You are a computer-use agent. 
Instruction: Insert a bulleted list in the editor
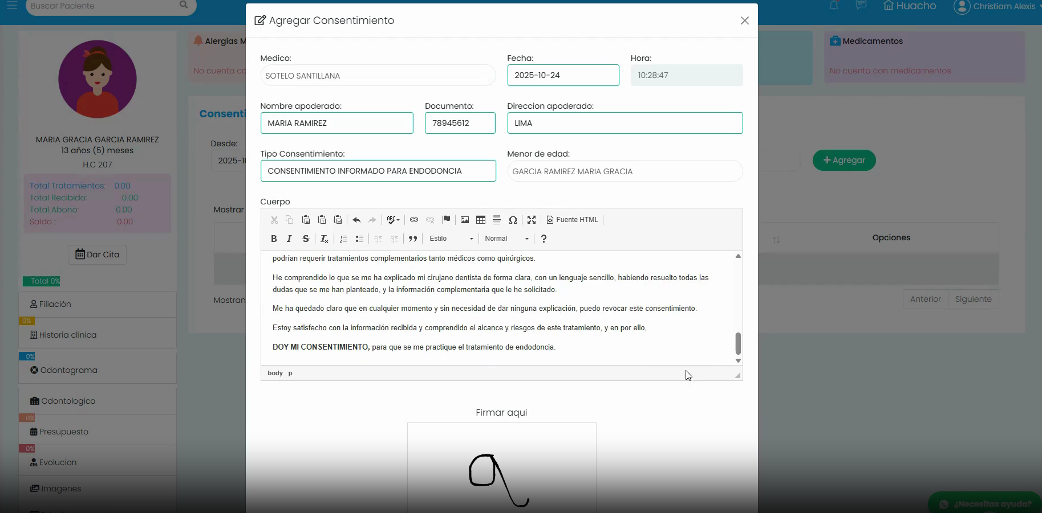click(x=359, y=239)
